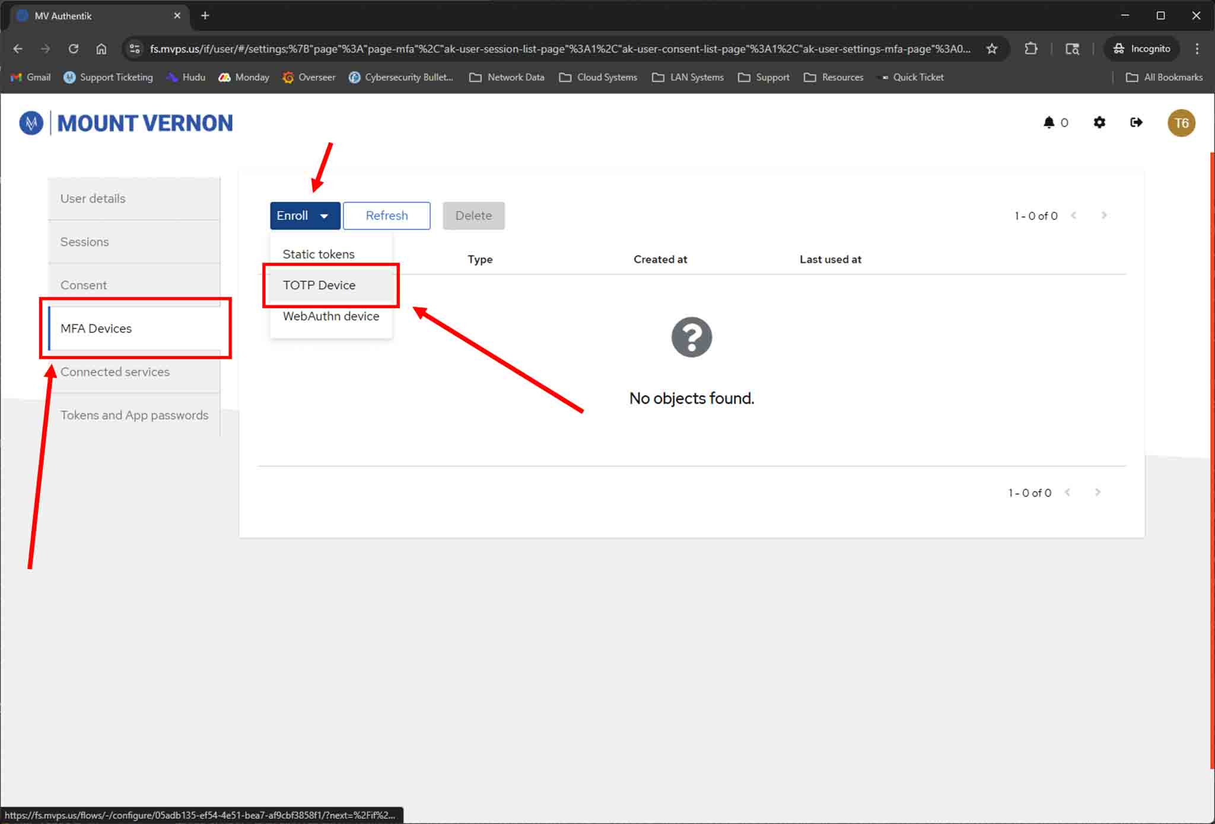Viewport: 1215px width, 824px height.
Task: Click the browser home icon
Action: (101, 49)
